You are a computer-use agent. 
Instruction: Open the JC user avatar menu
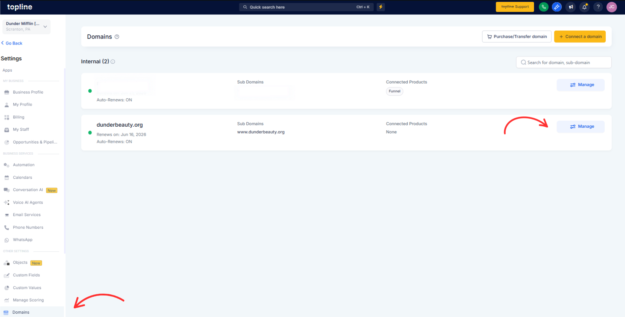tap(612, 7)
